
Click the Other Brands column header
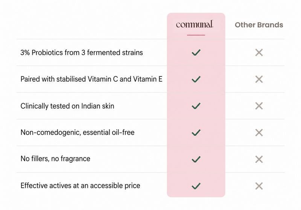tap(259, 25)
